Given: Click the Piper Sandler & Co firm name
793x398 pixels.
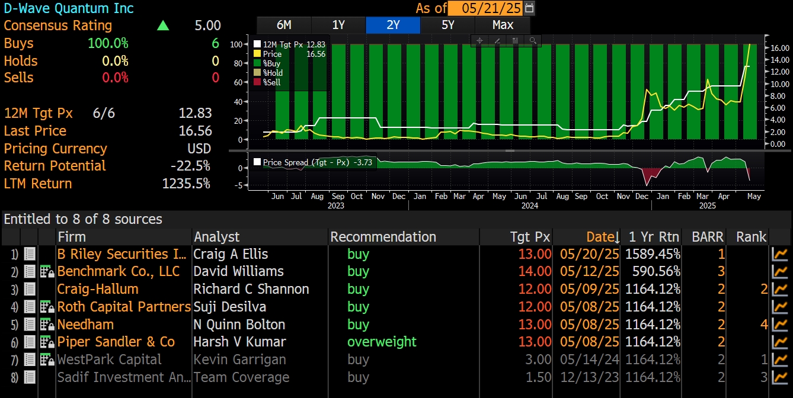Looking at the screenshot, I should [x=116, y=342].
